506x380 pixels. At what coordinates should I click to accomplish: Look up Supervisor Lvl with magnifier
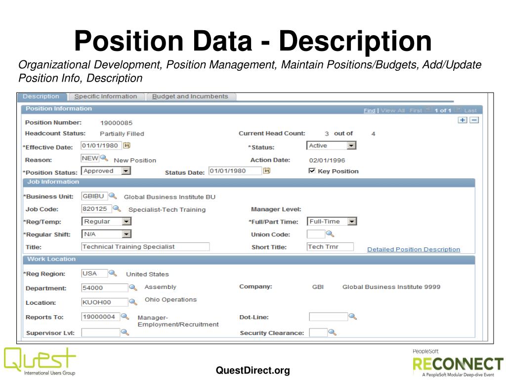(125, 332)
